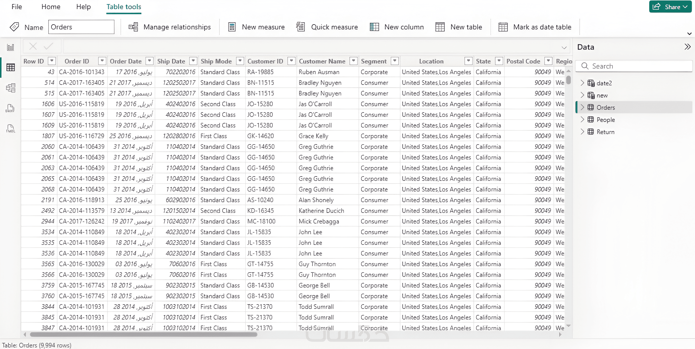Expand the formula bar chevron
Image resolution: width=695 pixels, height=349 pixels.
564,48
